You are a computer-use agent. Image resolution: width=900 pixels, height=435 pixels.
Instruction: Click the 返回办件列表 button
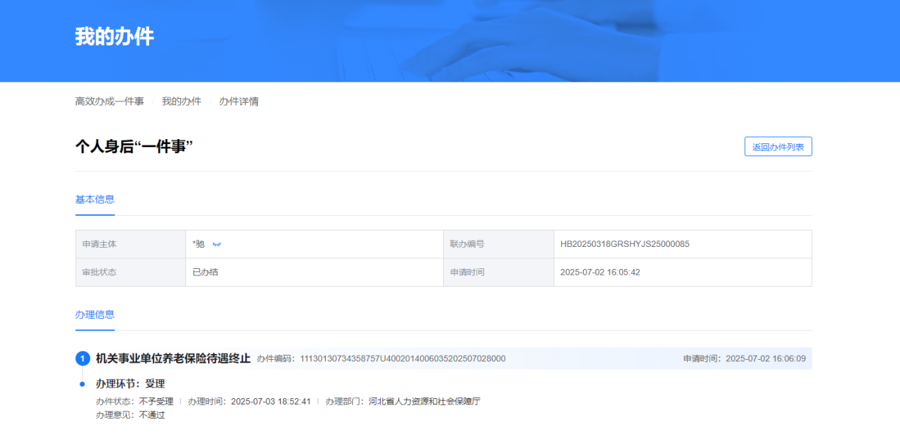[778, 147]
